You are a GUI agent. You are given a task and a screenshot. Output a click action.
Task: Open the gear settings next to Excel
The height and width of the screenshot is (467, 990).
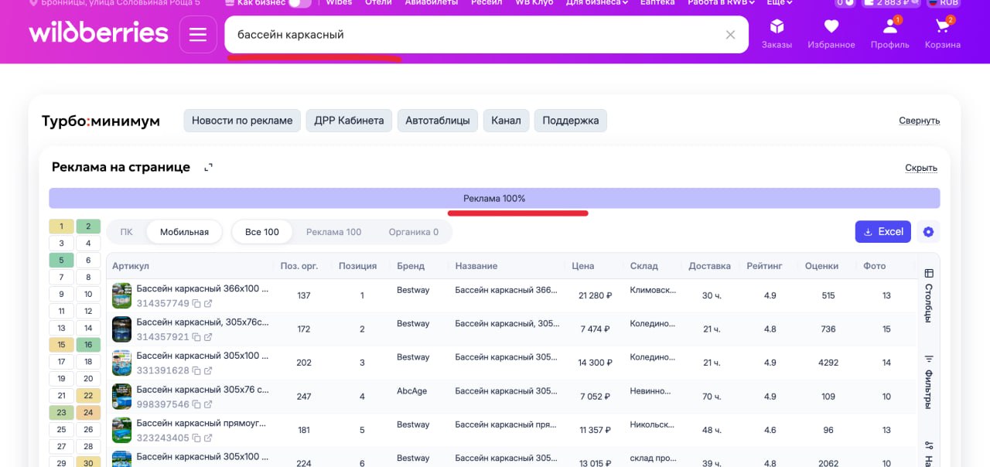(x=929, y=232)
